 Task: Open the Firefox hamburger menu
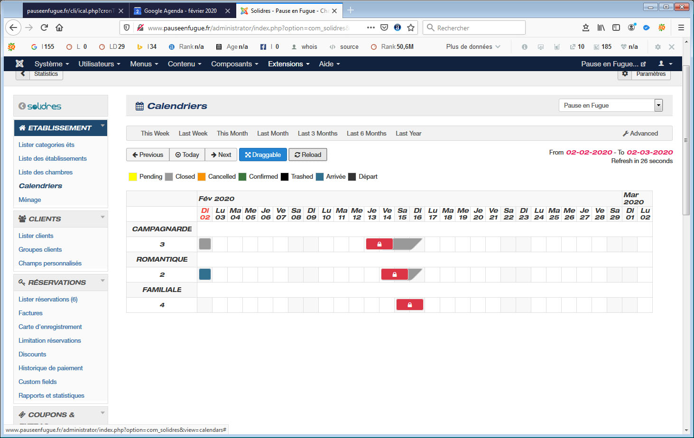point(681,28)
